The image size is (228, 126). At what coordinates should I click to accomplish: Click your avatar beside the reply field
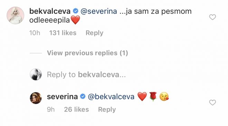(36, 74)
